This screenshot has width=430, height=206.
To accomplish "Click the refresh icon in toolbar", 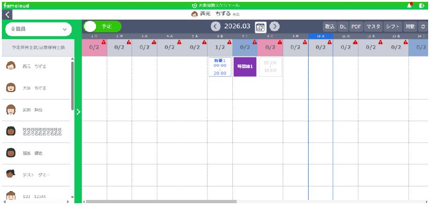I will [x=423, y=27].
